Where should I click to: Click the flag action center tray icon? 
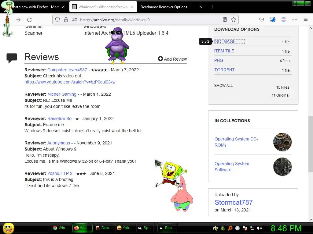(x=245, y=228)
